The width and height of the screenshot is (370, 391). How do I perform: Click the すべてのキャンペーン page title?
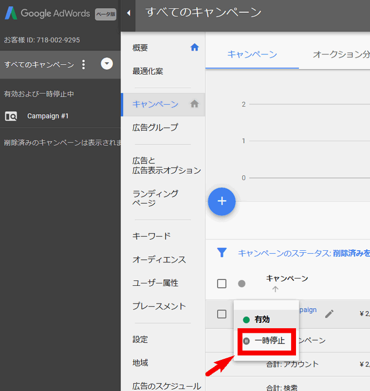click(204, 12)
